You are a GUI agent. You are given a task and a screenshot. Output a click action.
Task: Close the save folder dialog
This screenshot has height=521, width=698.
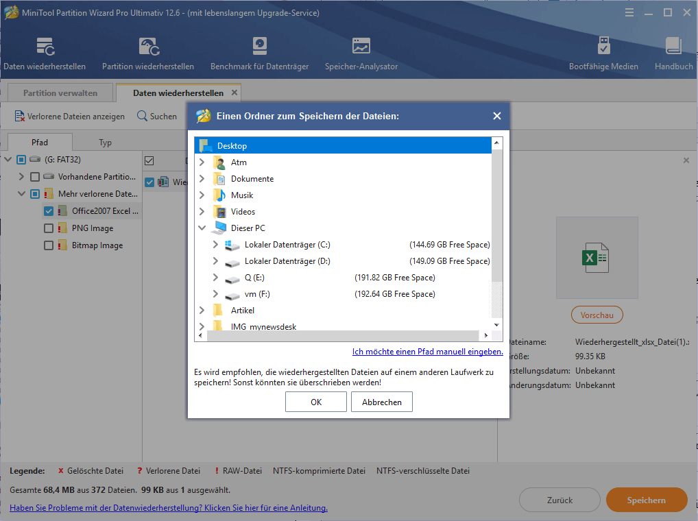click(x=497, y=116)
